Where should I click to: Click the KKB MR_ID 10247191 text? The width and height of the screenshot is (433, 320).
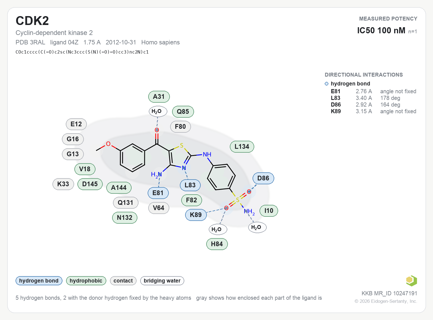point(389,293)
